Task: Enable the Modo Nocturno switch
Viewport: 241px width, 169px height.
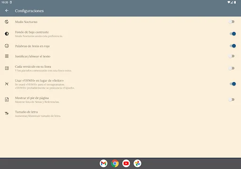Action: click(232, 22)
